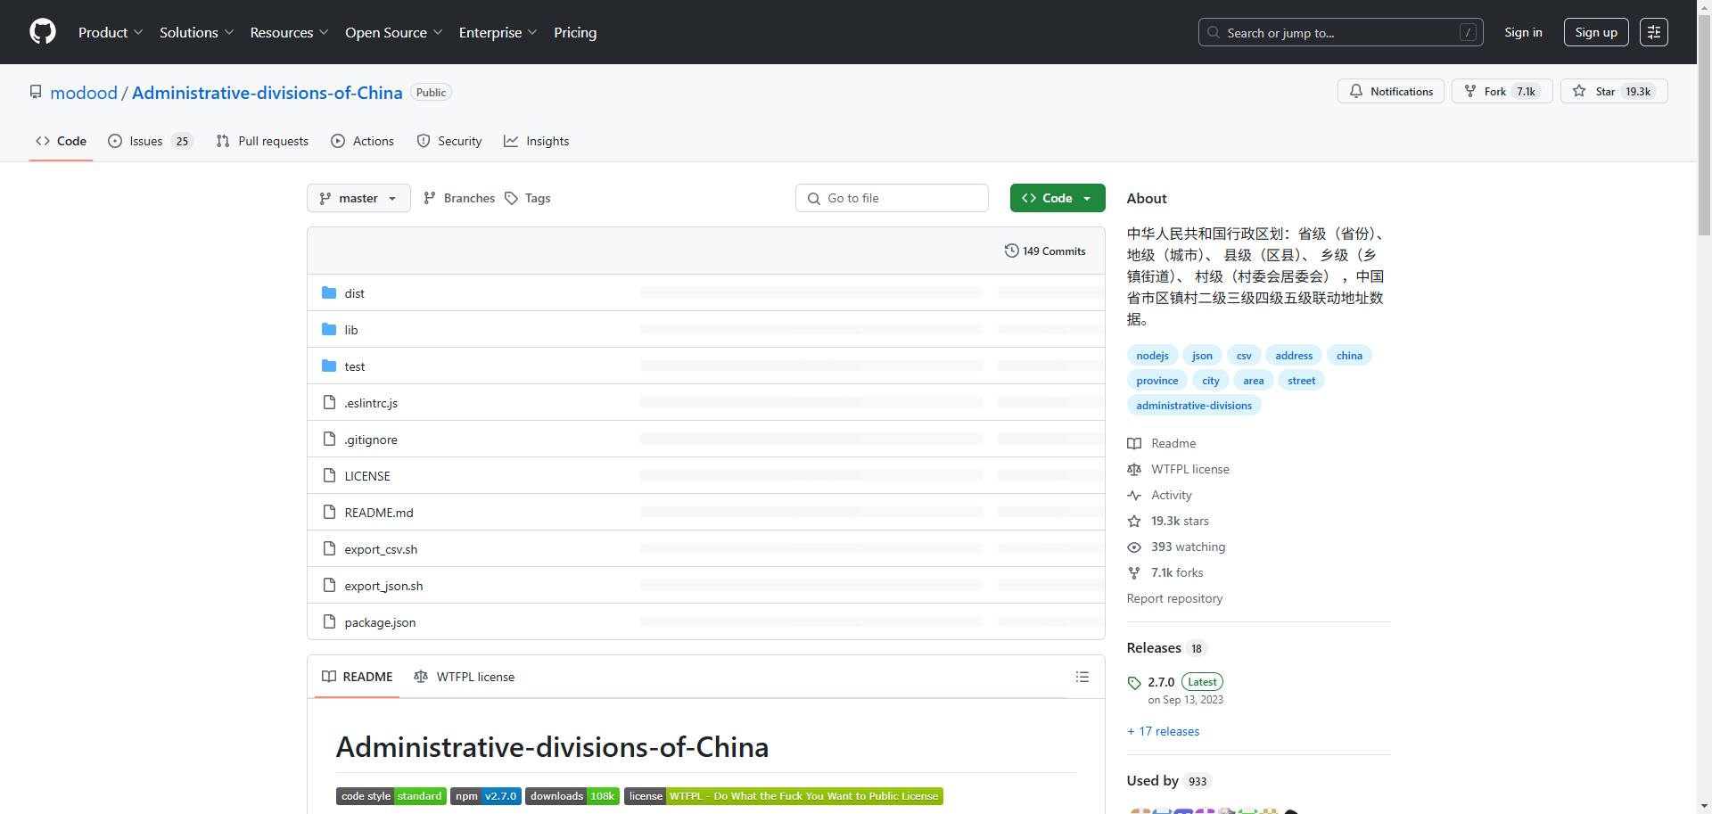Open the master branch dropdown

(x=358, y=198)
